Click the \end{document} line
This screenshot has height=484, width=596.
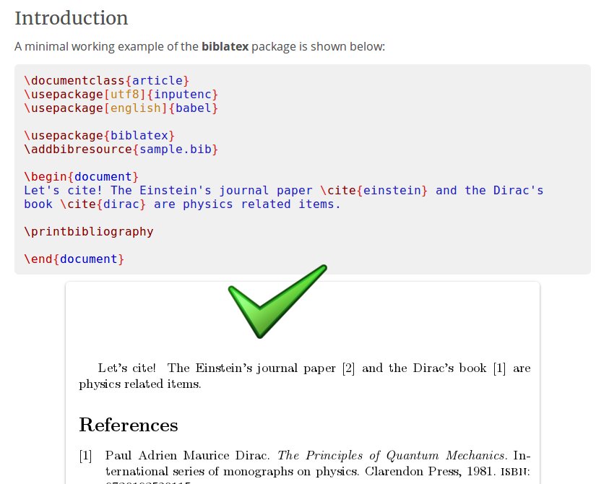coord(74,259)
